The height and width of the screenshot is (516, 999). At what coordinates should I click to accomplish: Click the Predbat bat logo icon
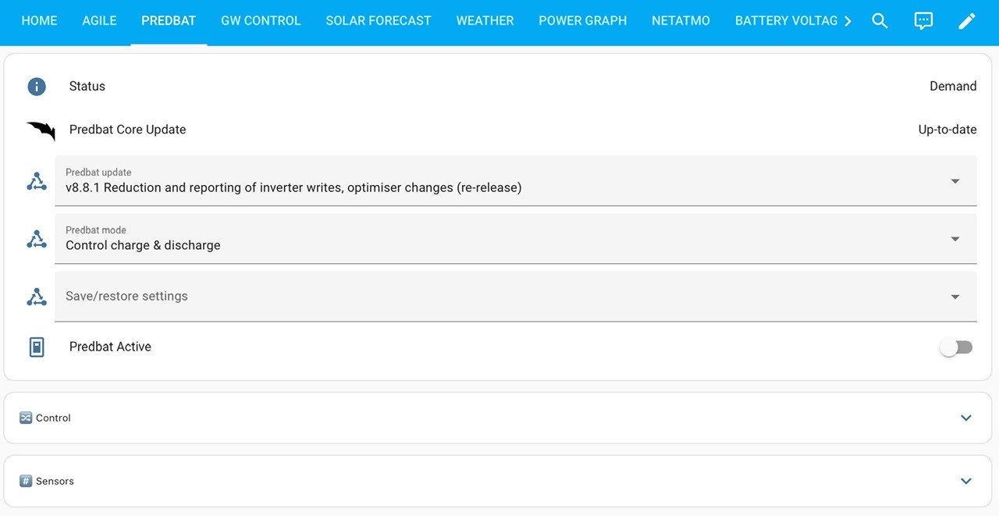click(x=41, y=130)
